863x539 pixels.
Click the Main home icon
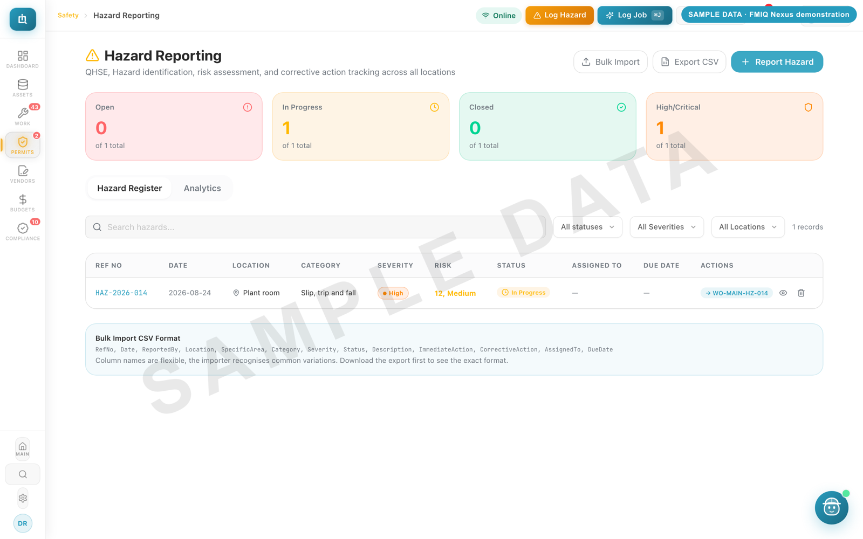click(x=23, y=448)
